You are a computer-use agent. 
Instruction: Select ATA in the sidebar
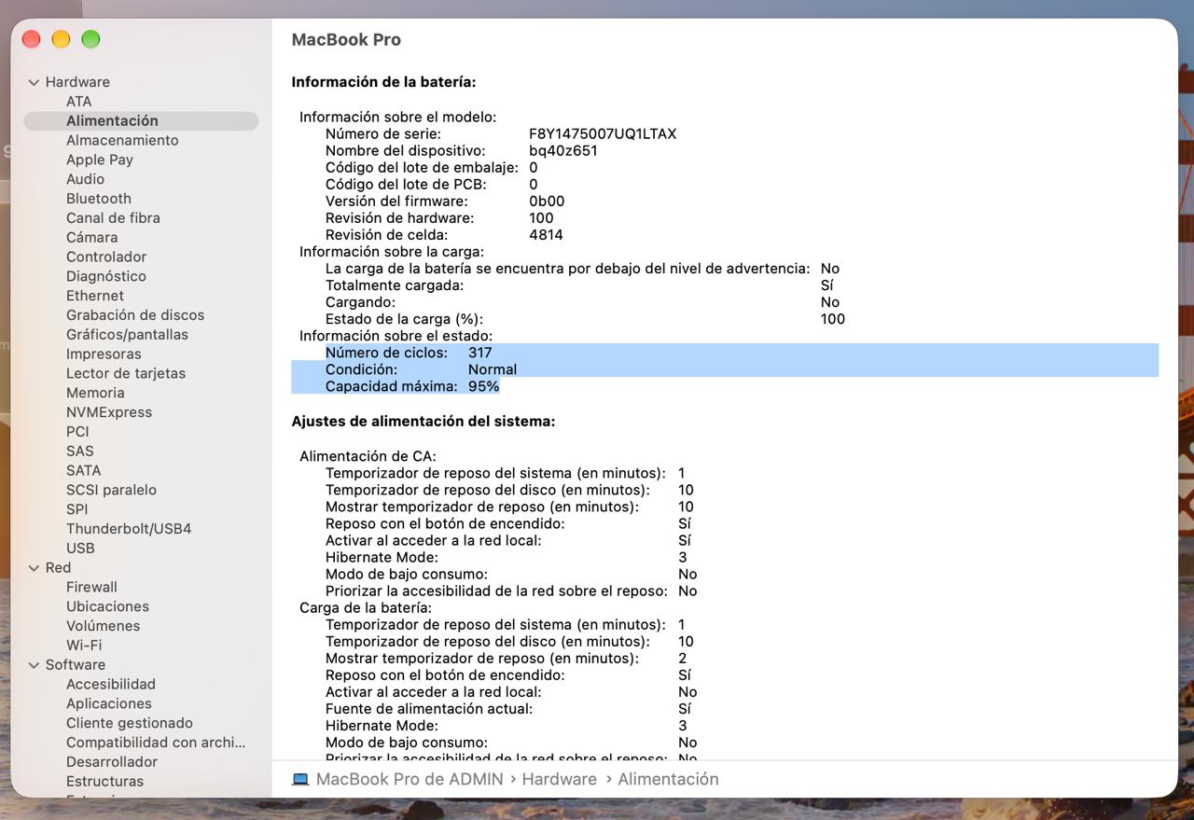pos(78,102)
